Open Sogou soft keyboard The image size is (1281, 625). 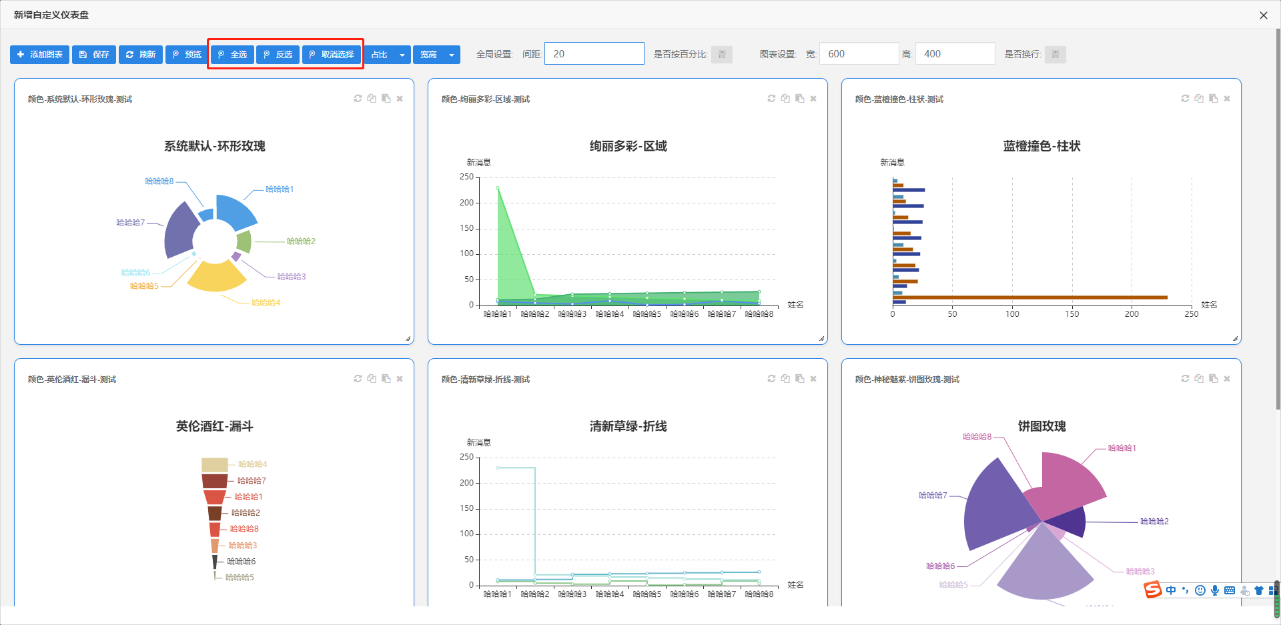click(1230, 590)
